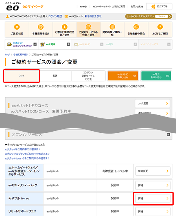Image resolution: width=176 pixels, height=216 pixels.
Task: Open the ご請求内訳 billing yen icon
Action: click(17, 27)
